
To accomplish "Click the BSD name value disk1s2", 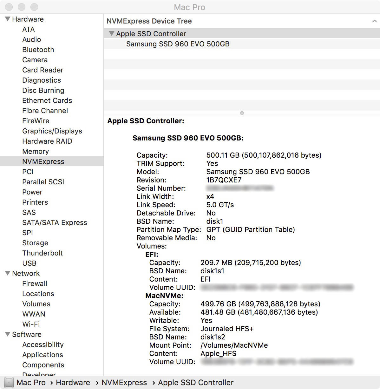I will click(x=213, y=337).
